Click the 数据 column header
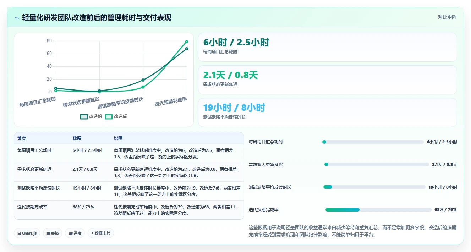 77,138
